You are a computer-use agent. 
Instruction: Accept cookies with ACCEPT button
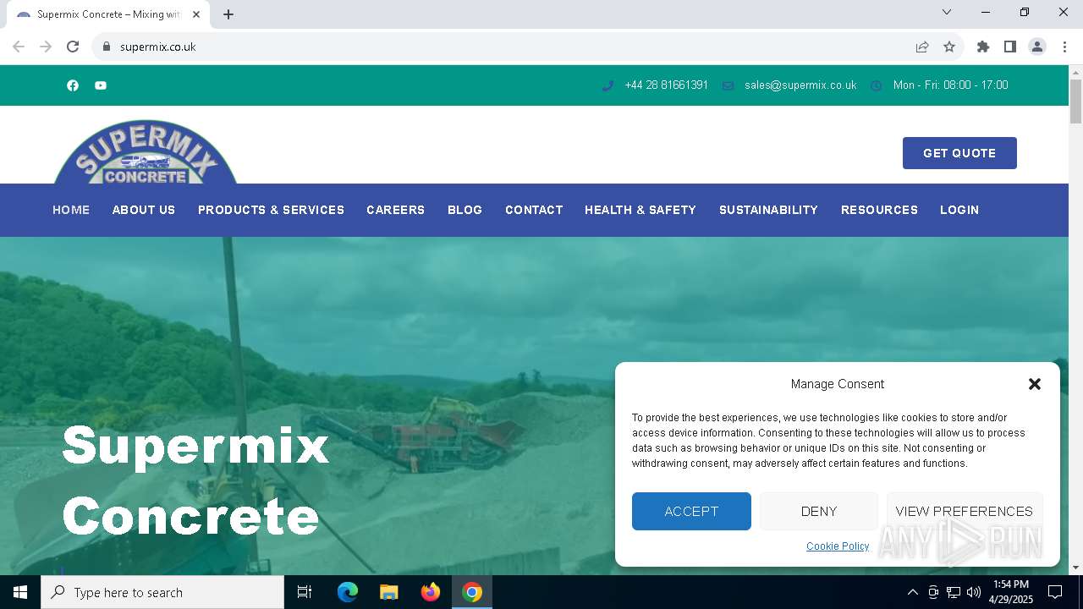(691, 511)
